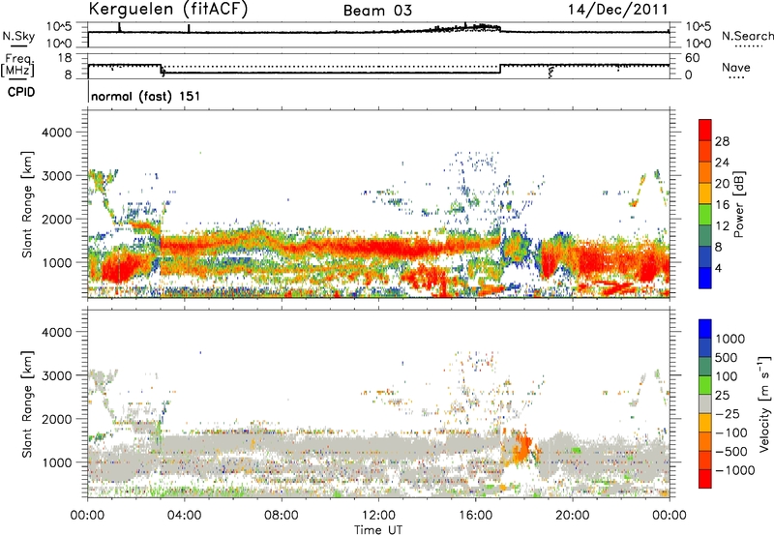Screen dimensions: 774x536
Task: Click the blue swatch at the power colorbar bottom
Action: pyautogui.click(x=705, y=278)
